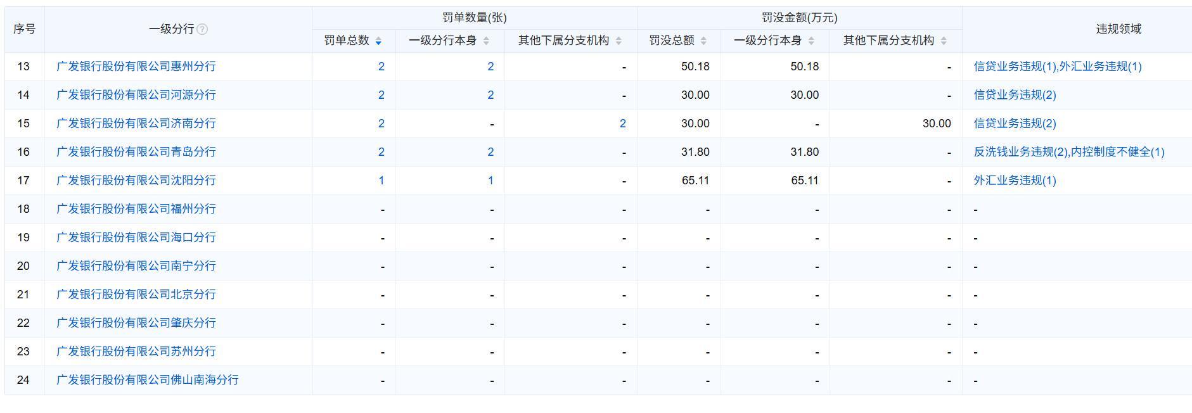Image resolution: width=1192 pixels, height=413 pixels.
Task: Open 广发银行股份有限公司福州分行 link
Action: tap(136, 209)
